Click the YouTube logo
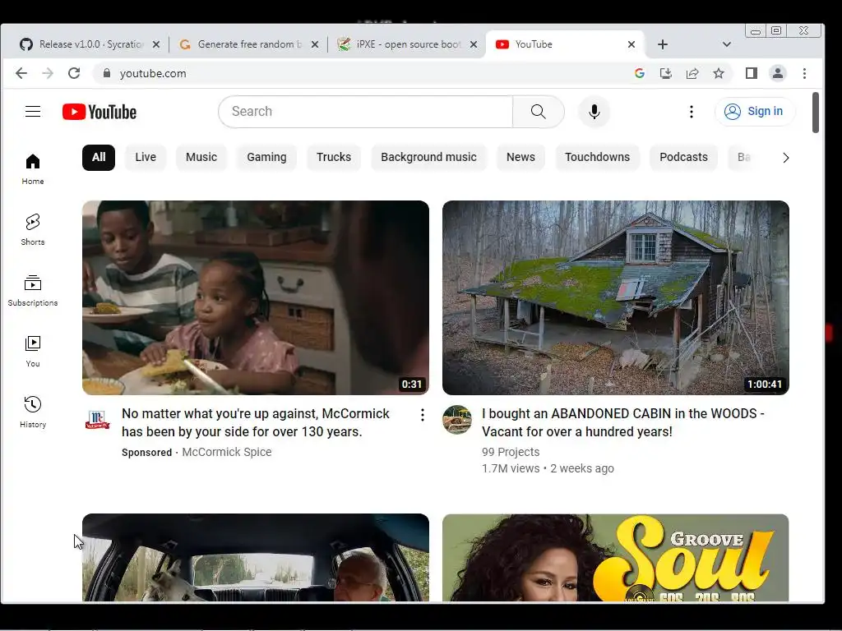 pos(99,112)
